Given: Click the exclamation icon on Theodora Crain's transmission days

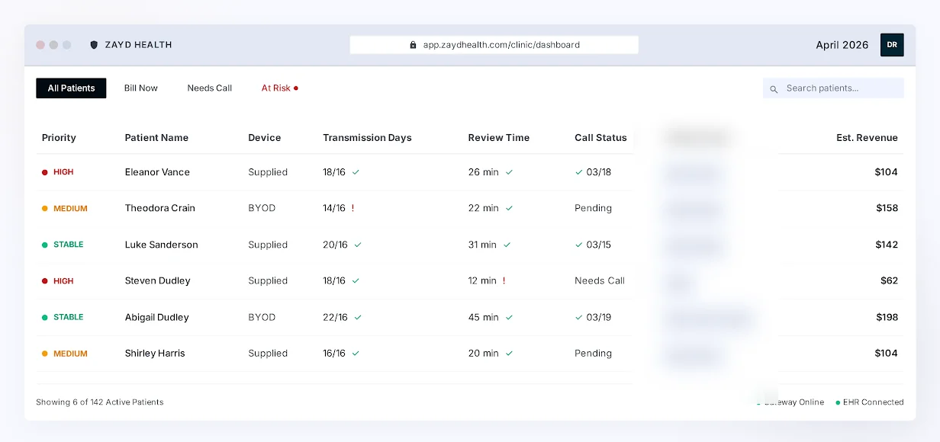Looking at the screenshot, I should tap(353, 207).
